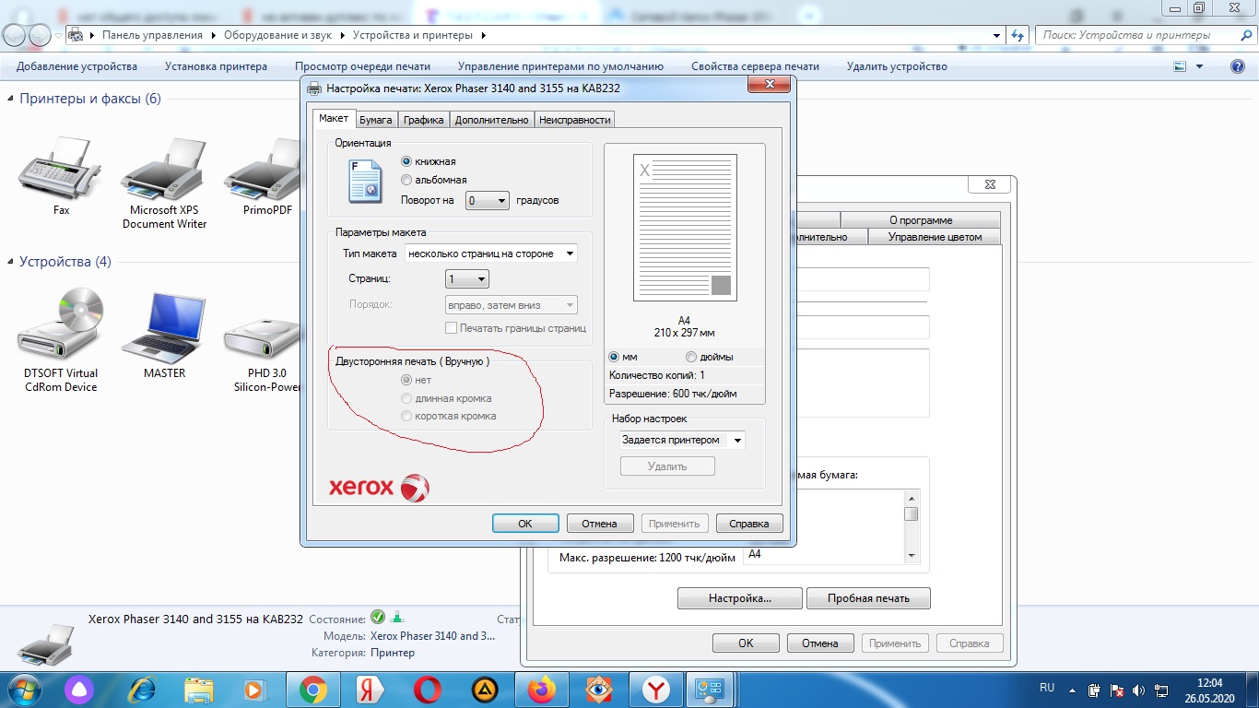Open Управление цветом tab in properties window

point(935,237)
